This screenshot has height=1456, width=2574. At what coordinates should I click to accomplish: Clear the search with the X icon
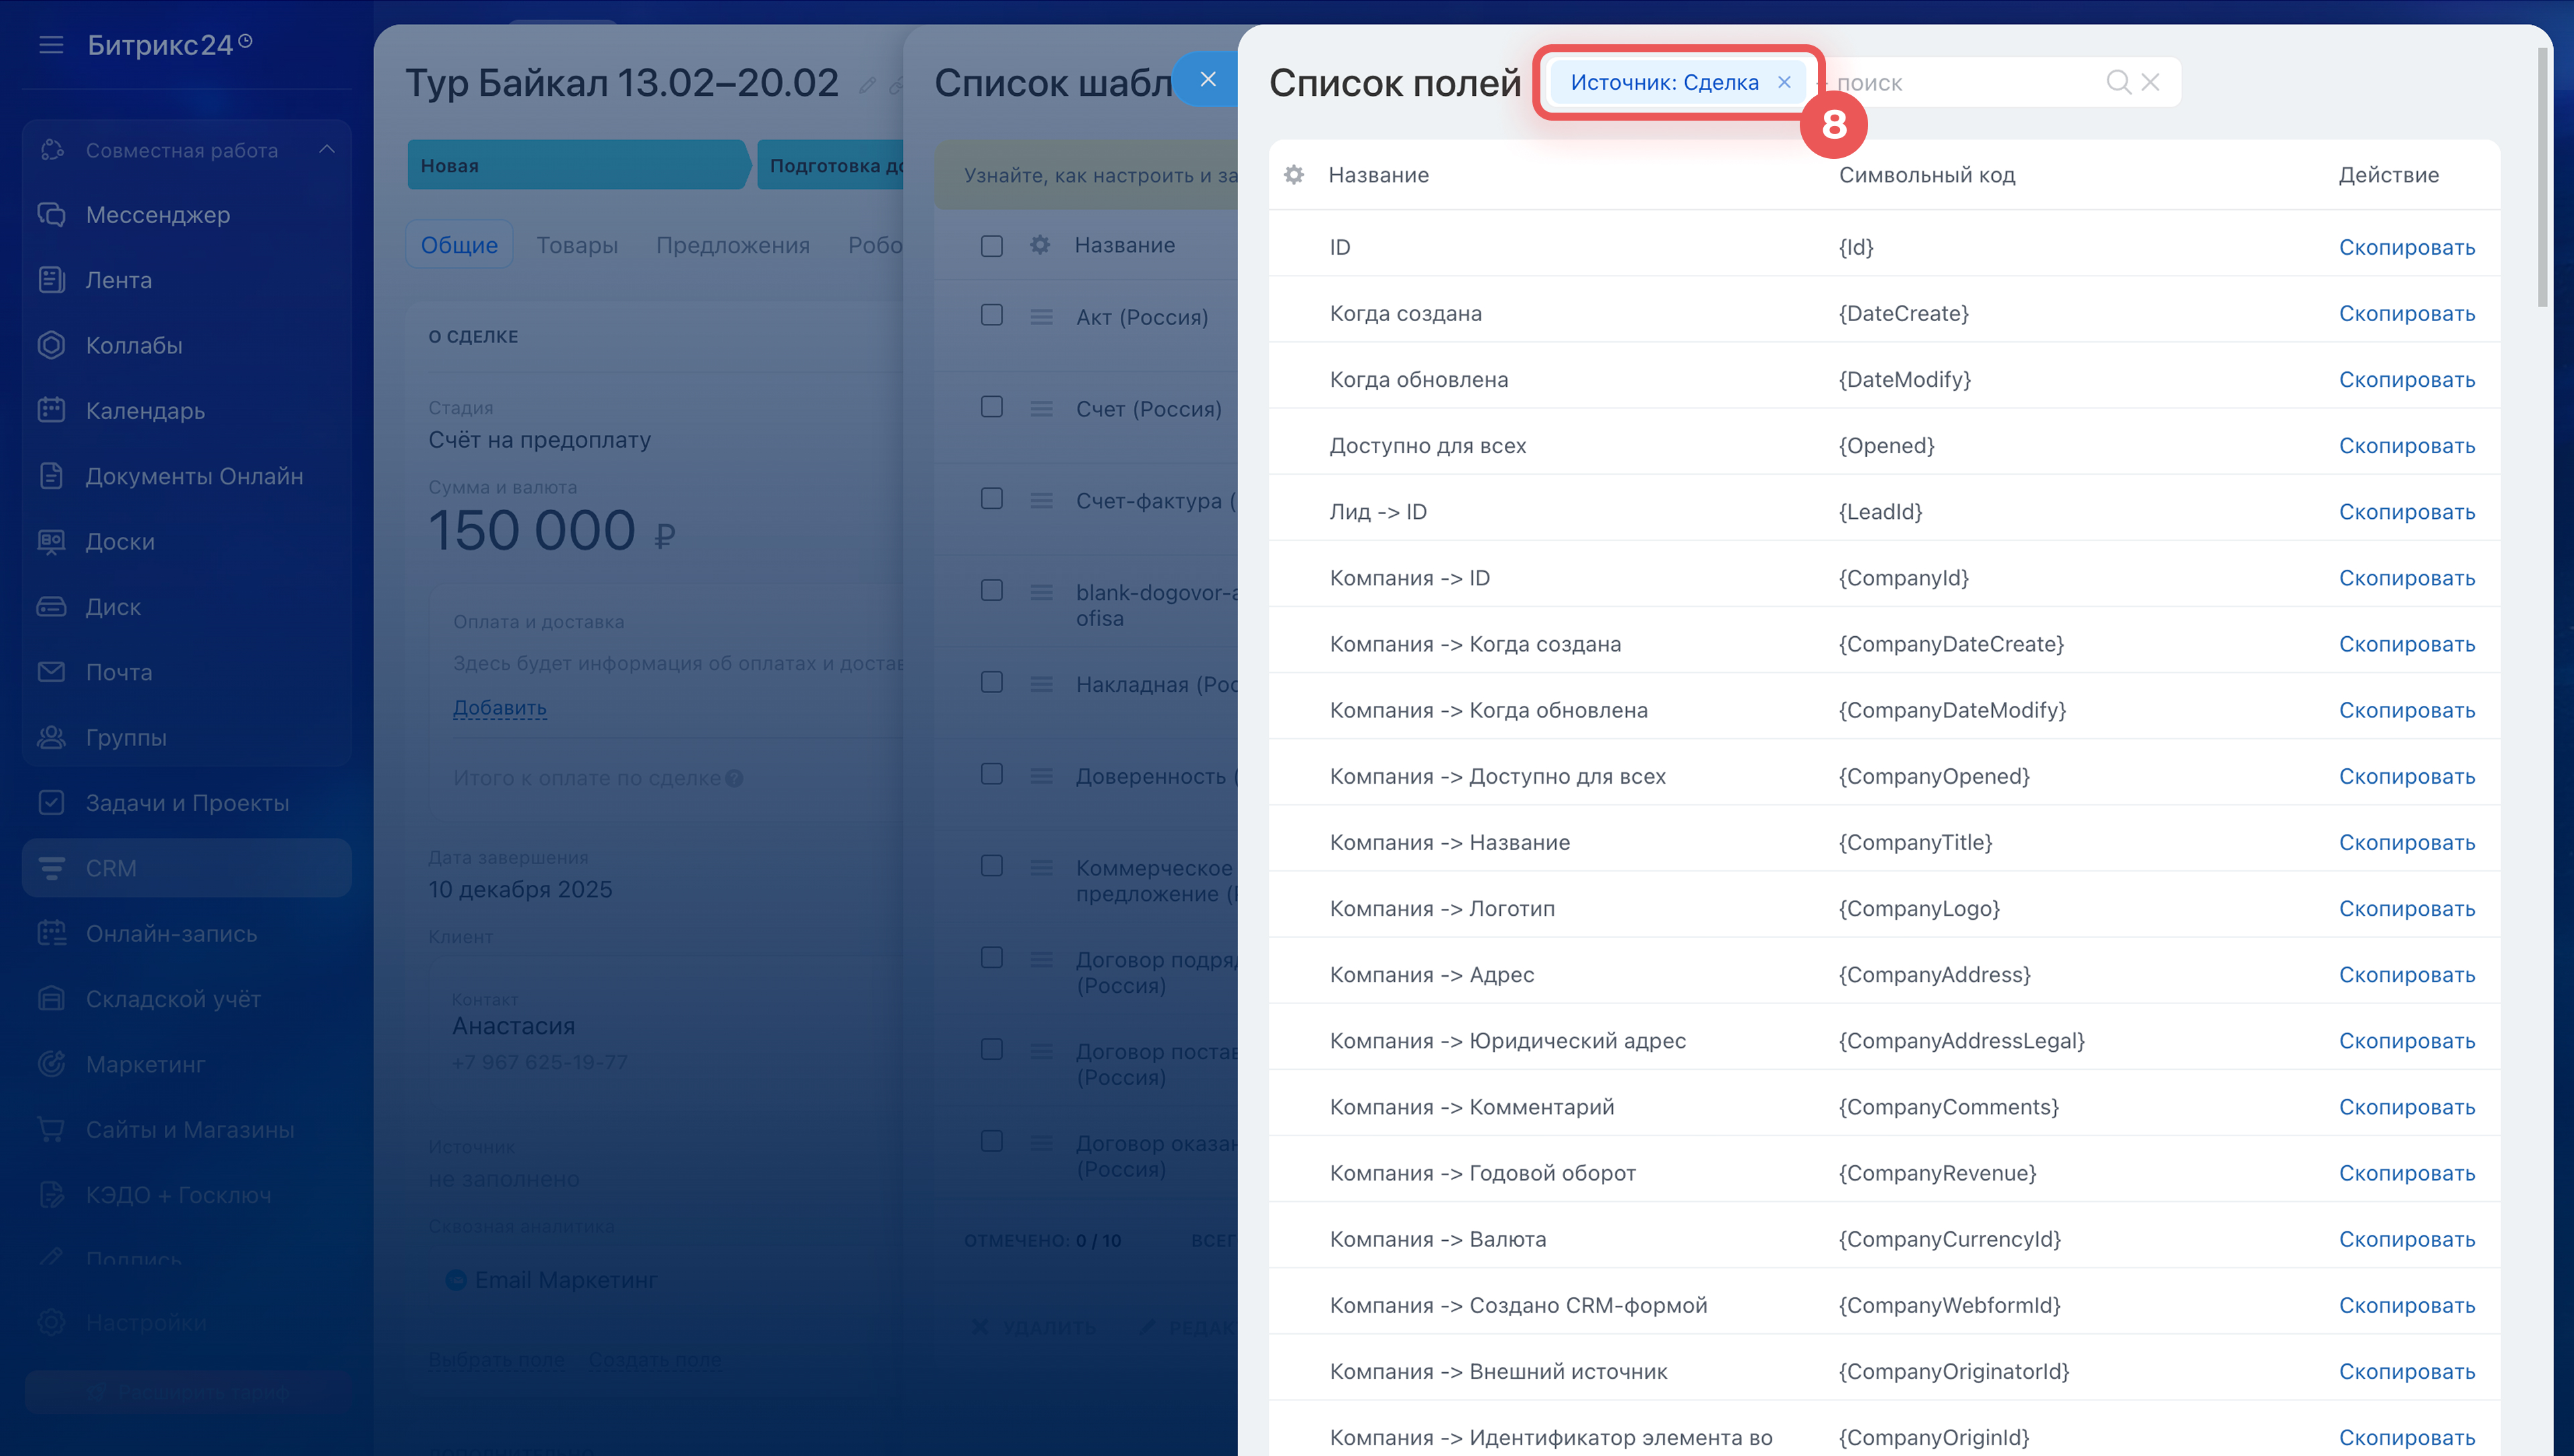[x=2150, y=82]
